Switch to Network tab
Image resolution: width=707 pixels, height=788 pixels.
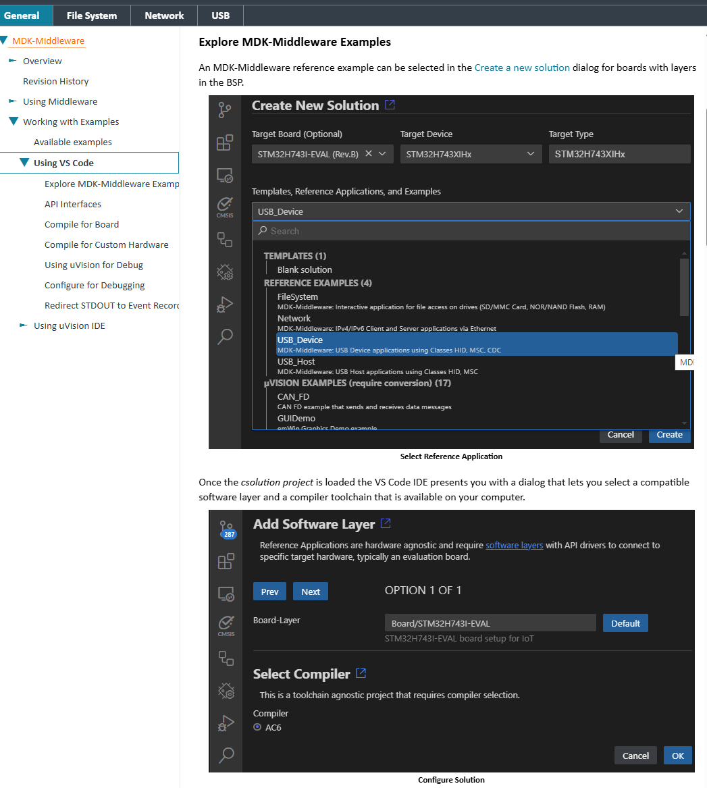[164, 16]
